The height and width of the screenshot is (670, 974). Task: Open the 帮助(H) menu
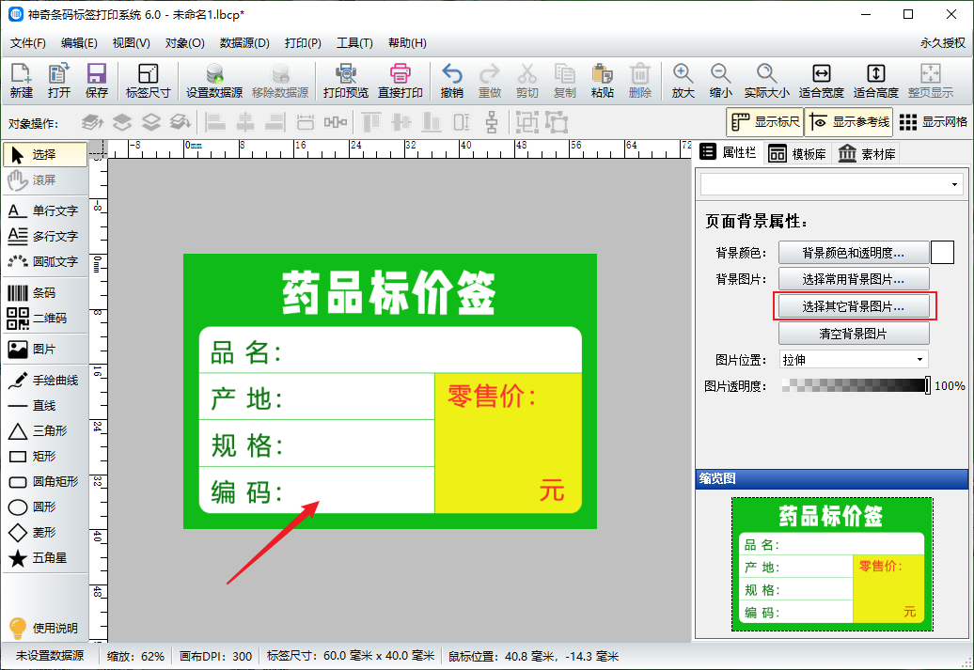[407, 43]
